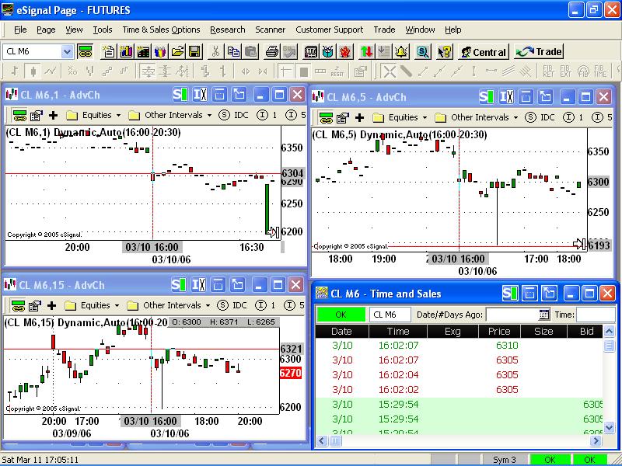
Task: Open the Page menu
Action: (x=46, y=30)
